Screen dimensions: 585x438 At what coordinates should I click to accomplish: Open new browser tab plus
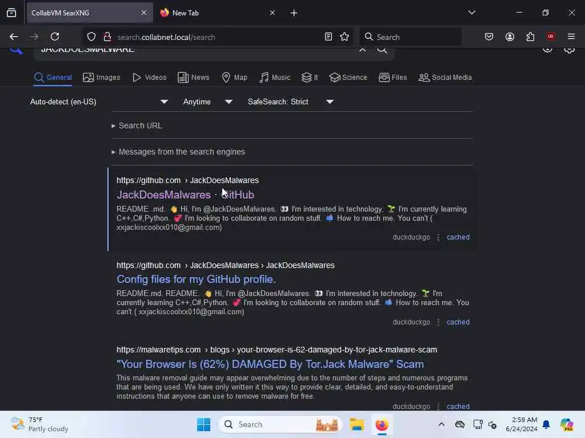click(294, 13)
